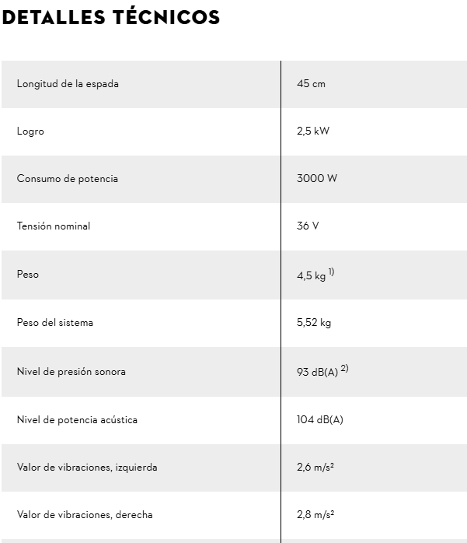Screen dimensions: 467x543
Task: Select the 'Peso' row label
Action: coord(28,275)
